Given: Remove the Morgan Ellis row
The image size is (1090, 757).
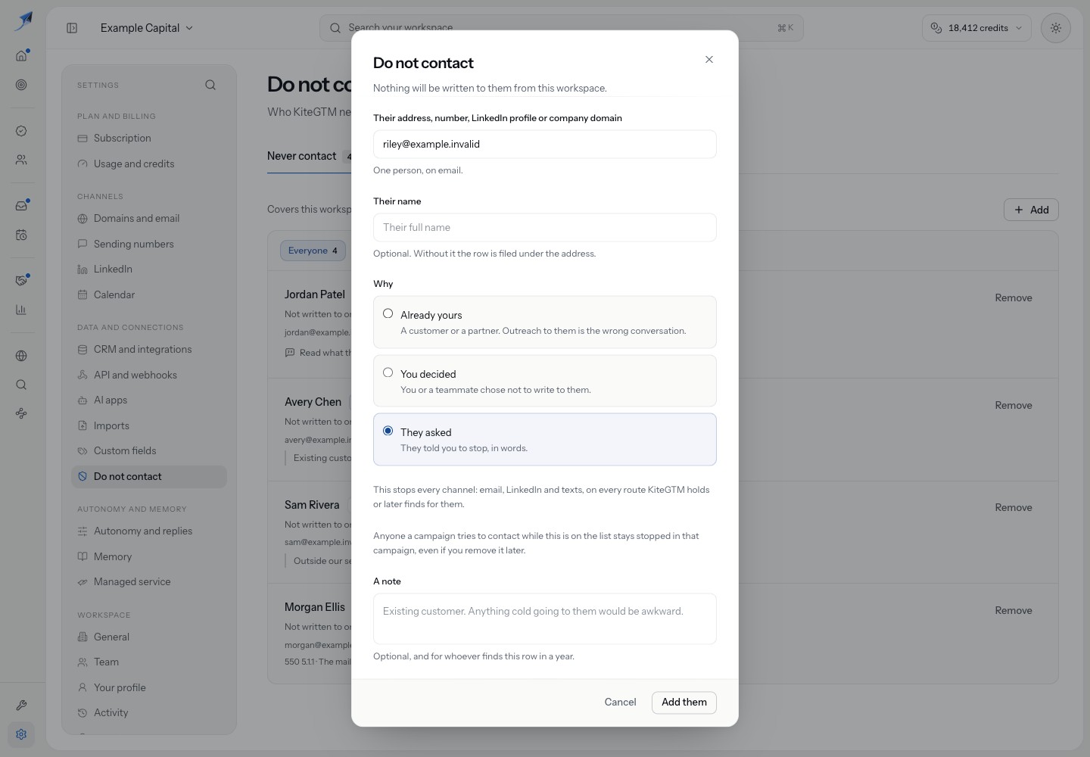Looking at the screenshot, I should [x=1014, y=611].
